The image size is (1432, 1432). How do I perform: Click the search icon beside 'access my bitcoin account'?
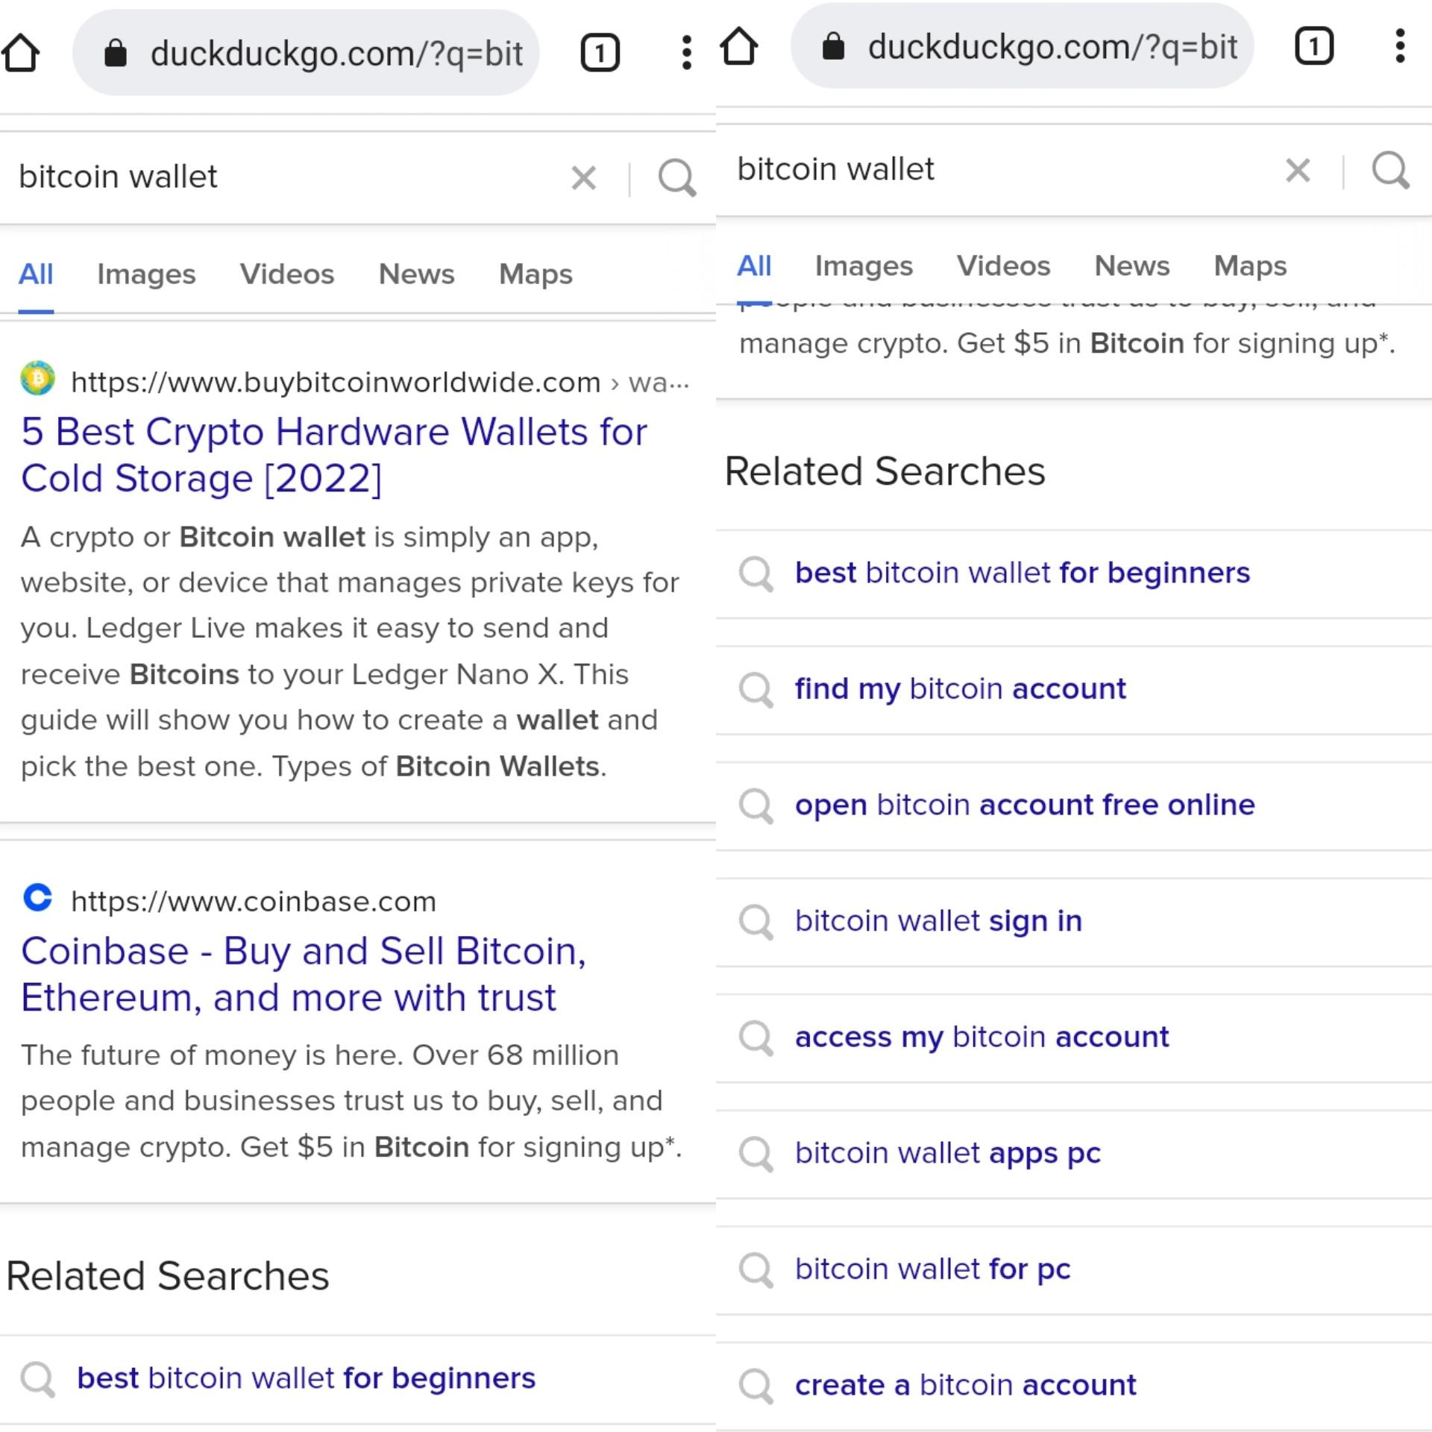tap(756, 1038)
